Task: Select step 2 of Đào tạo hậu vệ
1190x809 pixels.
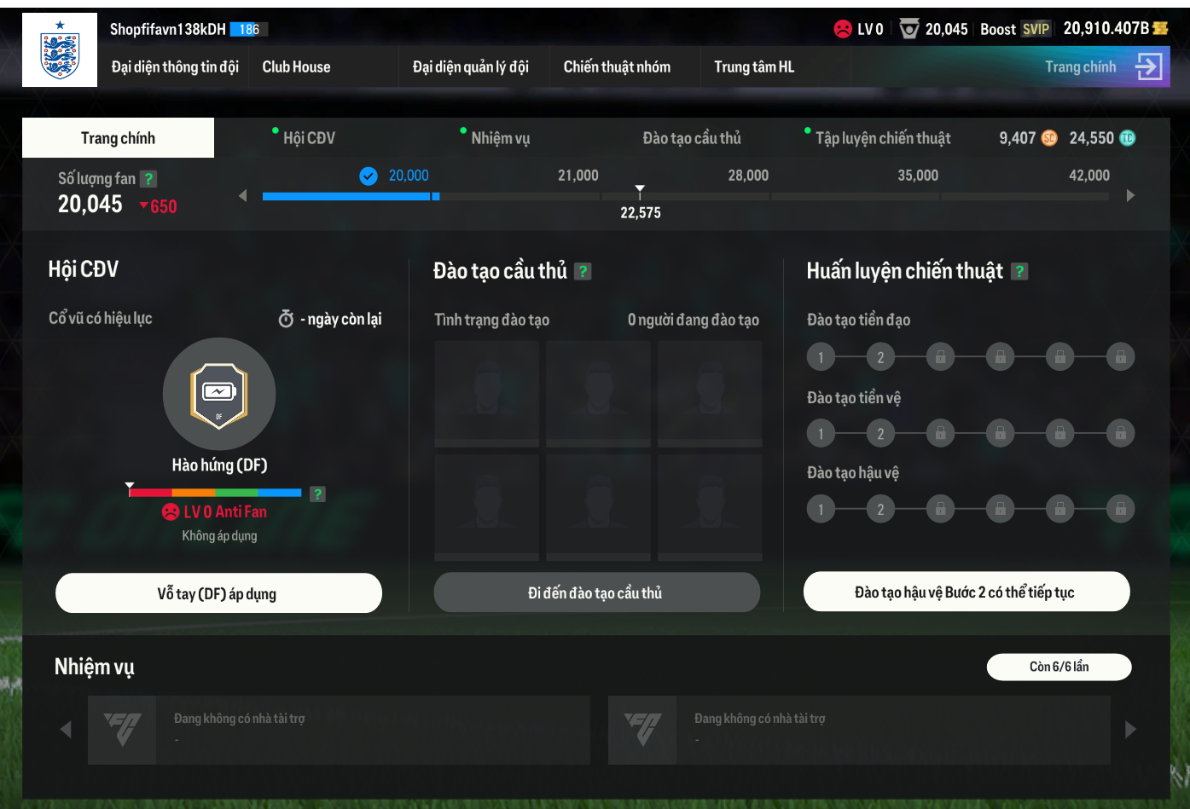Action: 880,510
